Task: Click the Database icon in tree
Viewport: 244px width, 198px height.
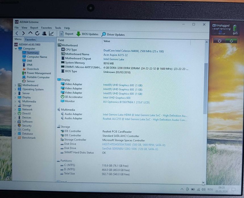Action: point(19,134)
